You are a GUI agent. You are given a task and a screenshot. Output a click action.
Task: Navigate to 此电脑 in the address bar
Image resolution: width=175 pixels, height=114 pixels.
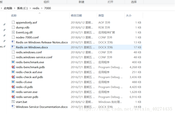click(x=8, y=8)
